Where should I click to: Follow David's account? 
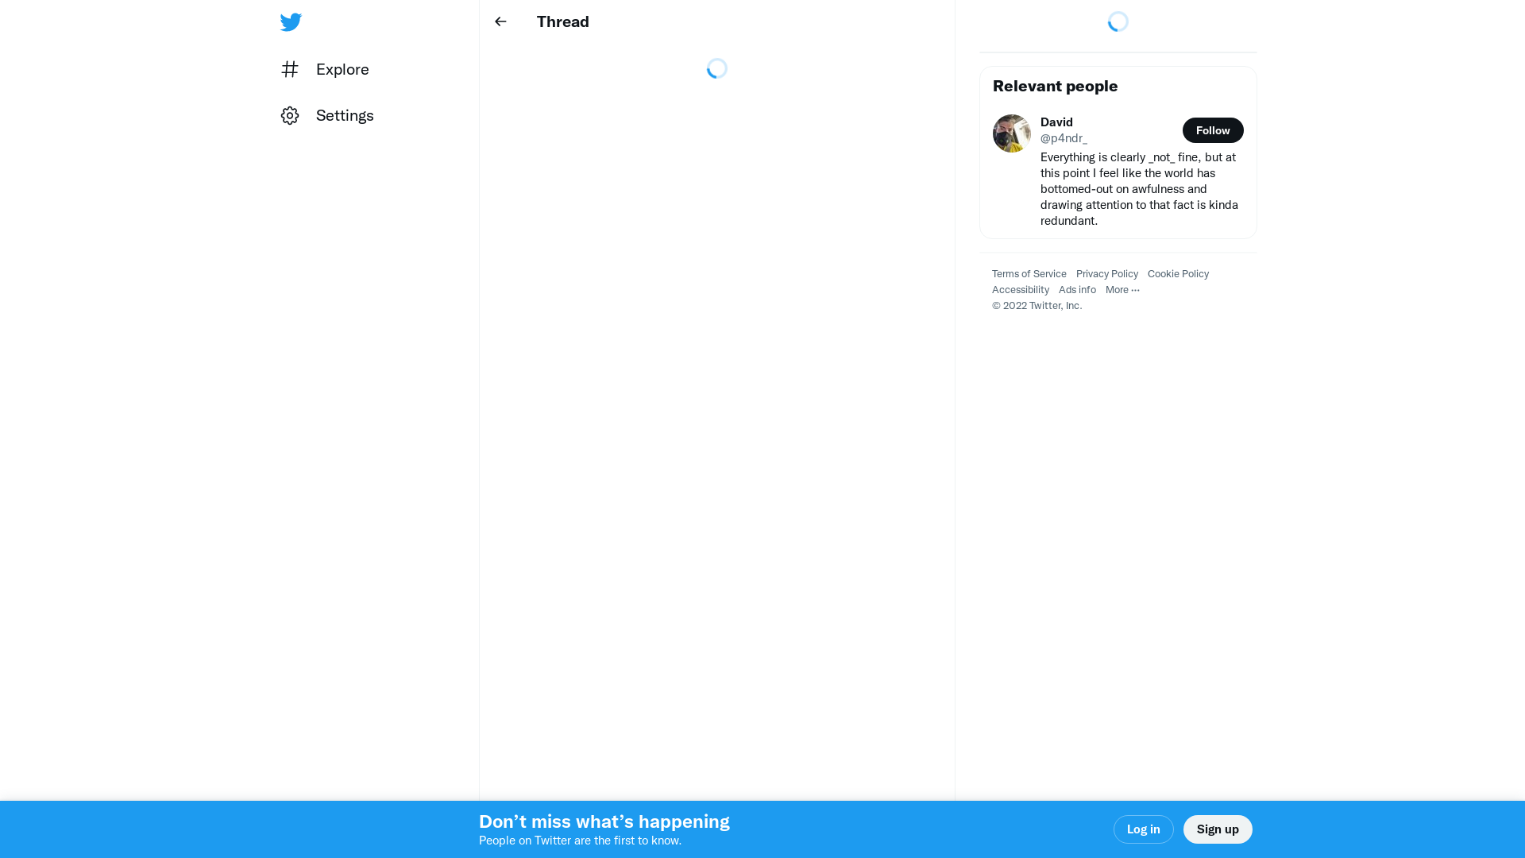(1212, 130)
